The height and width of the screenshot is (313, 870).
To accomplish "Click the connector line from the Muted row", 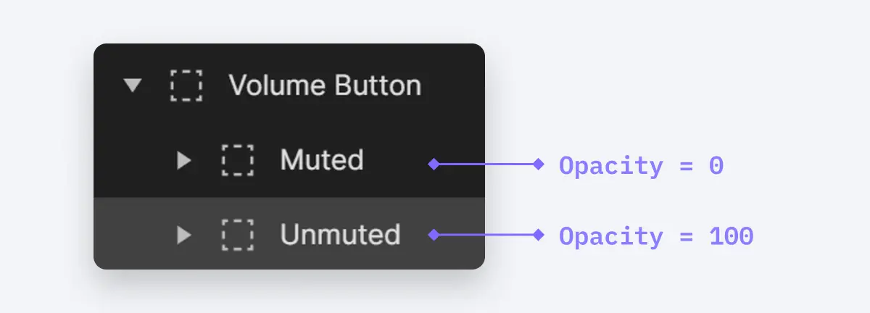I will pos(486,164).
